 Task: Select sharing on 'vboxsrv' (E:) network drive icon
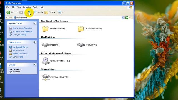click(x=46, y=77)
